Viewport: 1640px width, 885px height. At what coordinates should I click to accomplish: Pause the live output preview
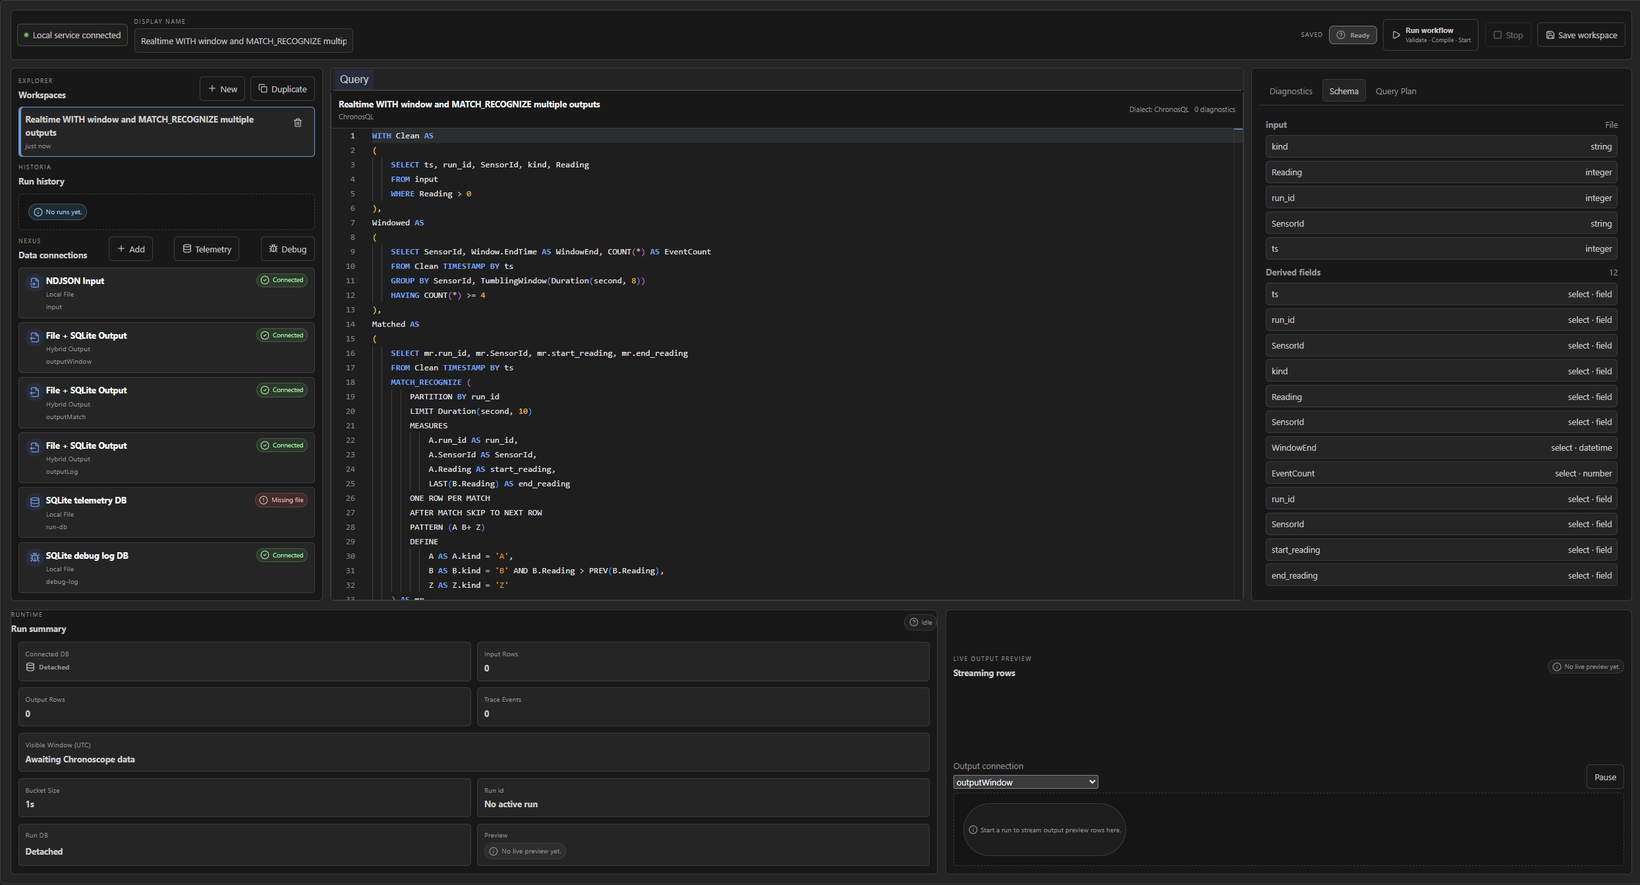(1605, 777)
